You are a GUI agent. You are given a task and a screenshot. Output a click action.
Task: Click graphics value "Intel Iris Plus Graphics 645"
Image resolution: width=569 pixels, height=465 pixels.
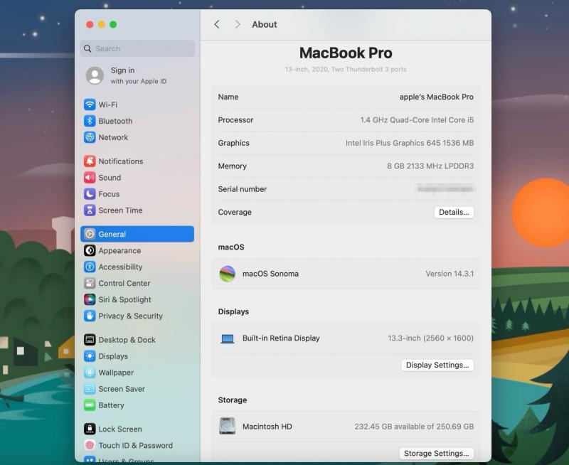(x=393, y=143)
